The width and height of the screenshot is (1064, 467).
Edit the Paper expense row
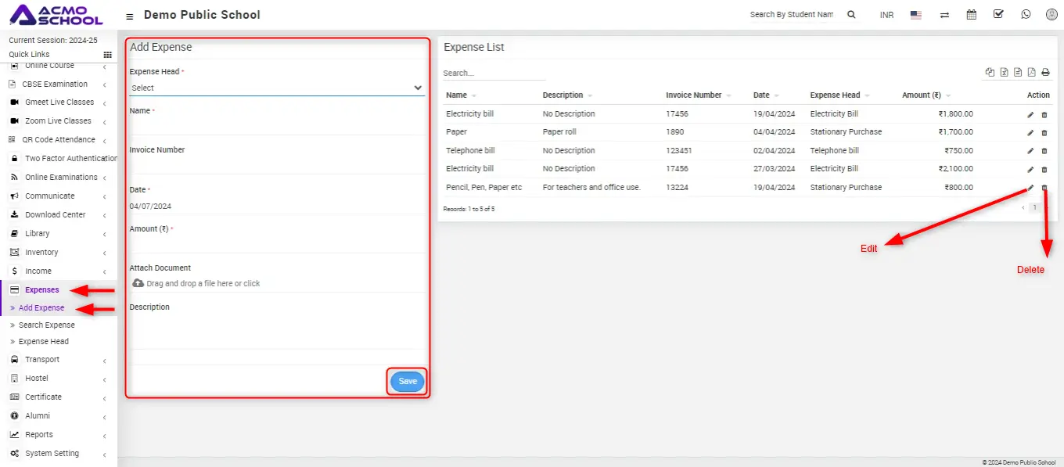(1030, 132)
